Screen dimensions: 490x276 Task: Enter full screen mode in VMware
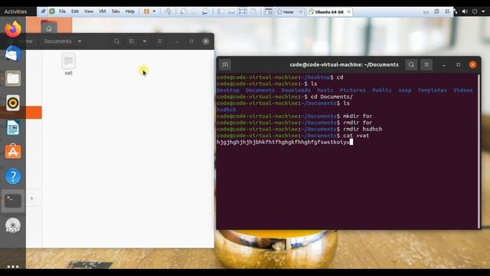pyautogui.click(x=242, y=11)
